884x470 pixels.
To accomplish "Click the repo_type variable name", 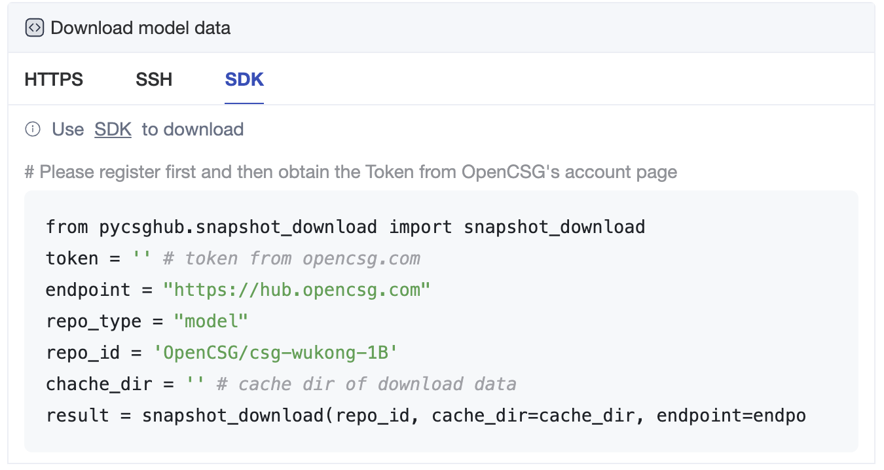I will [x=93, y=321].
